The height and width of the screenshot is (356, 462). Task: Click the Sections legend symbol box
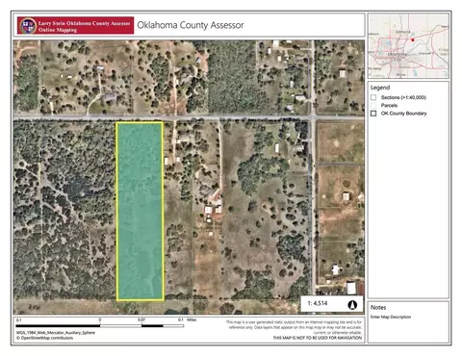(373, 97)
